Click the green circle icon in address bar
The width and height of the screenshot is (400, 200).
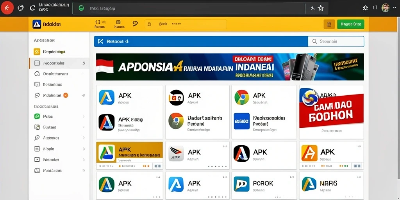click(81, 8)
